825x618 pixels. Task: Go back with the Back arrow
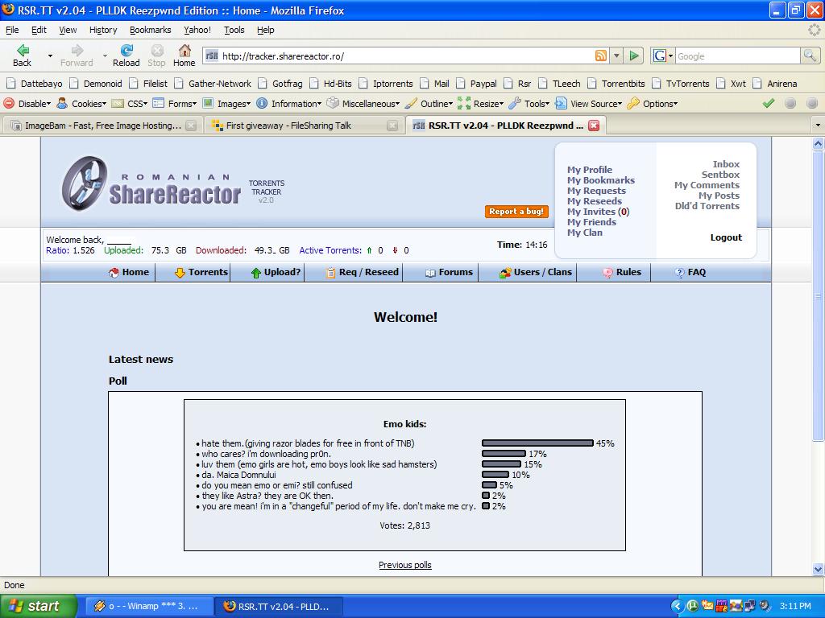pyautogui.click(x=22, y=56)
